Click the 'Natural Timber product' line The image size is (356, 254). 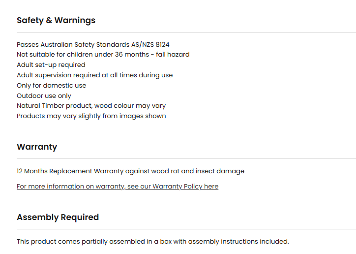point(91,106)
